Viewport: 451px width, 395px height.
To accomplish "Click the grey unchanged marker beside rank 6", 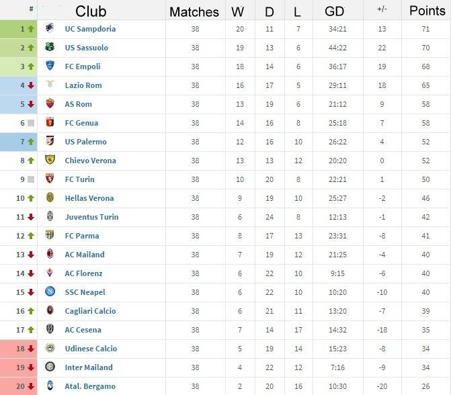I will click(x=31, y=123).
